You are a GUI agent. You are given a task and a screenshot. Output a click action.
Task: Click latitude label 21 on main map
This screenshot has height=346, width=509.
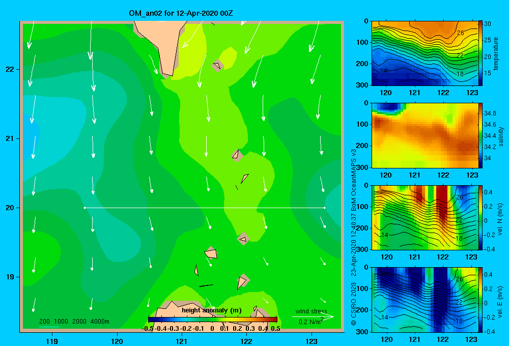(x=10, y=138)
